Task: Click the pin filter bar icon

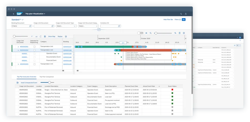Action: click(99, 29)
